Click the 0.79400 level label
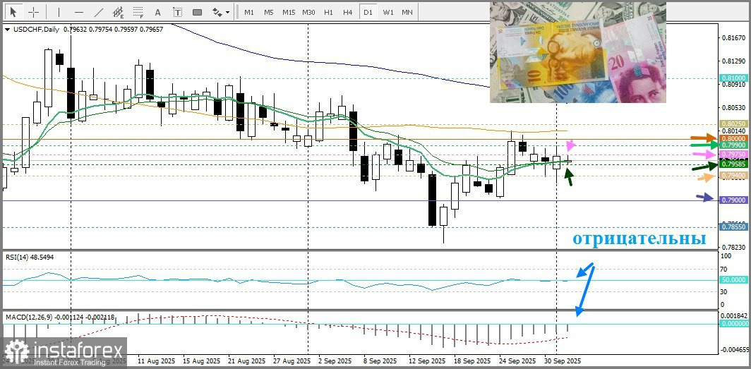The image size is (751, 369). (733, 176)
